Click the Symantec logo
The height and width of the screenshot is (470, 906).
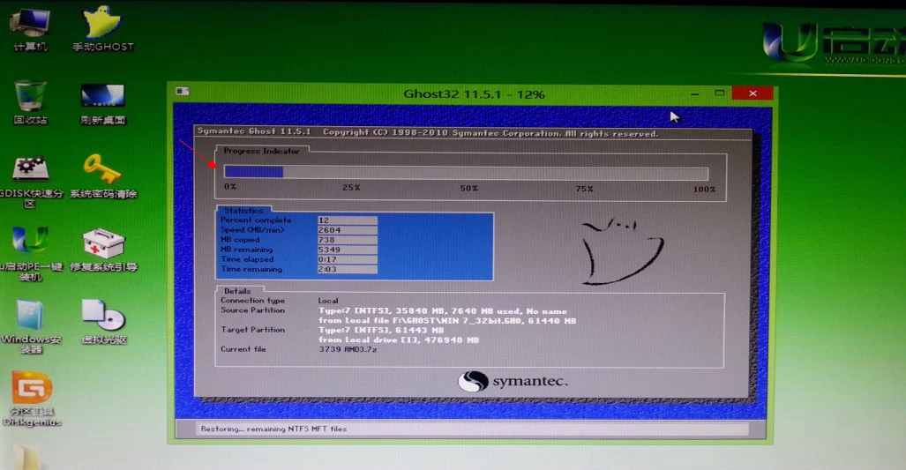coord(513,382)
